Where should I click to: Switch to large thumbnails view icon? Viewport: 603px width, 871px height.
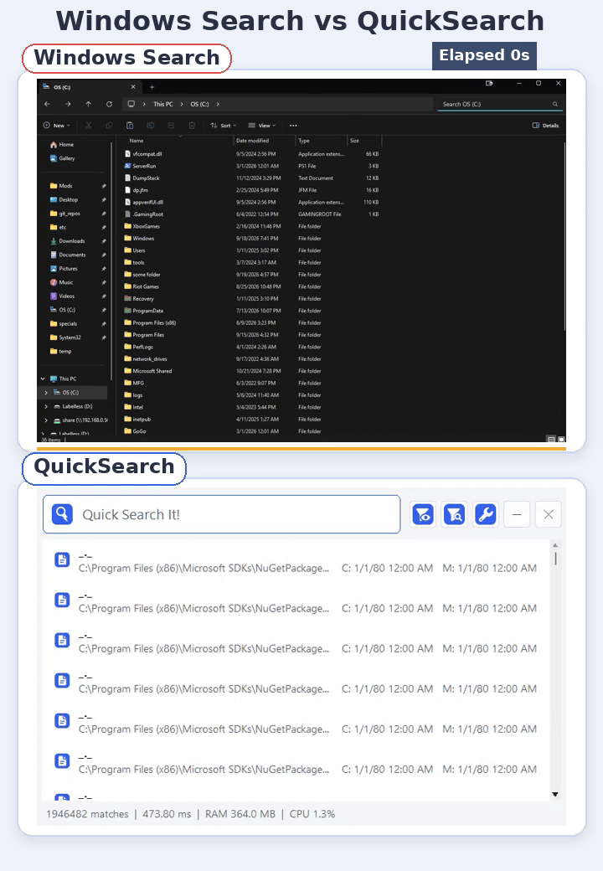point(561,439)
